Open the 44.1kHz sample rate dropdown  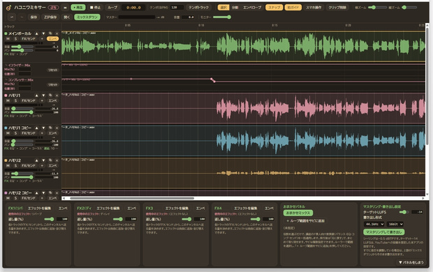pyautogui.click(x=374, y=225)
